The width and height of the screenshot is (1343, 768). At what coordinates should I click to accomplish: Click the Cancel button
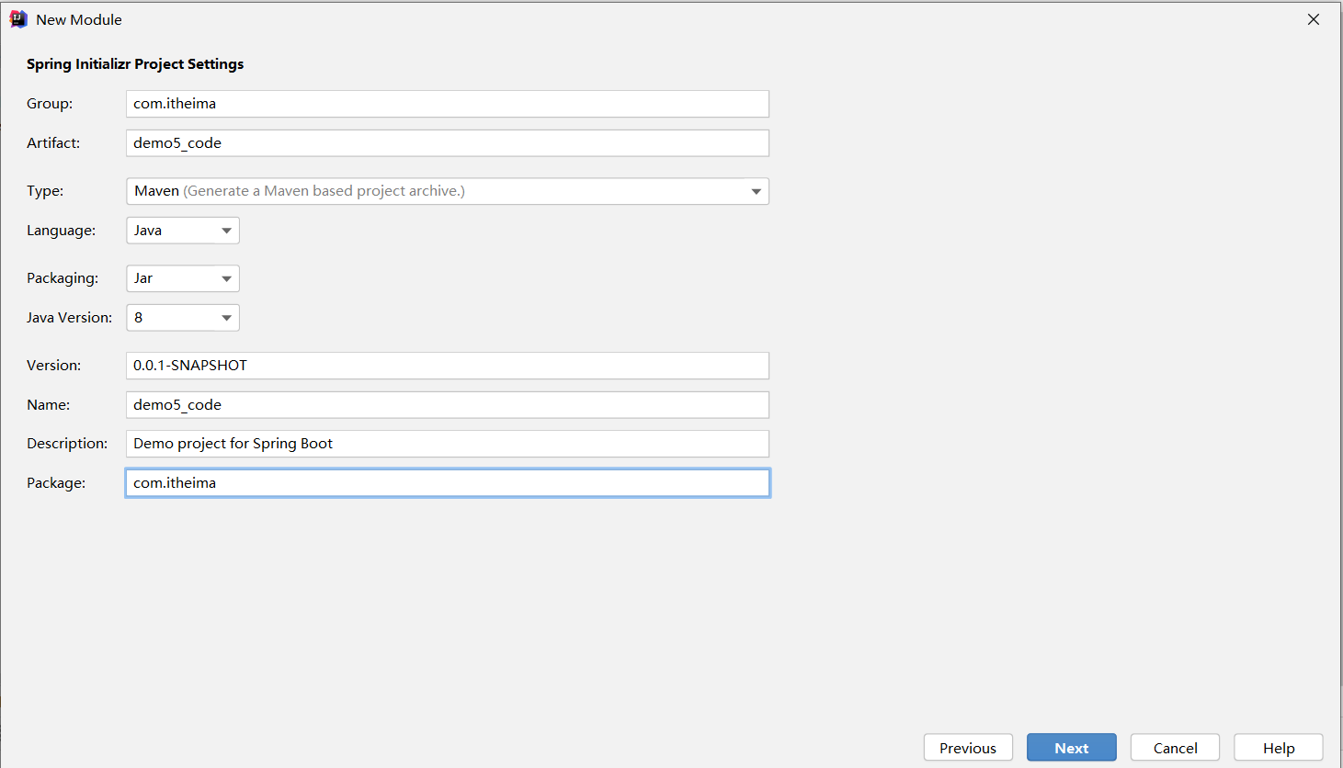coord(1175,748)
